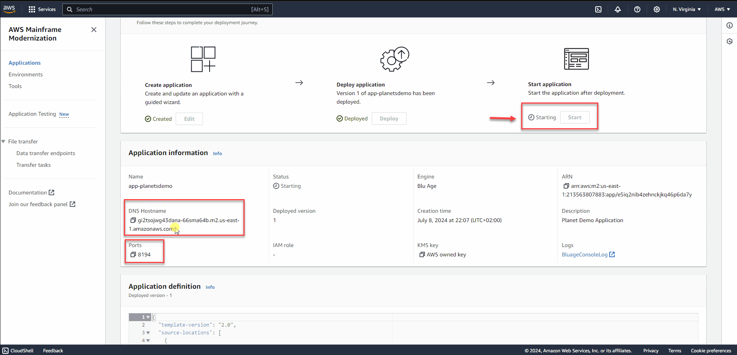Click the Deployed status checkmark icon
This screenshot has height=355, width=737.
coord(340,119)
